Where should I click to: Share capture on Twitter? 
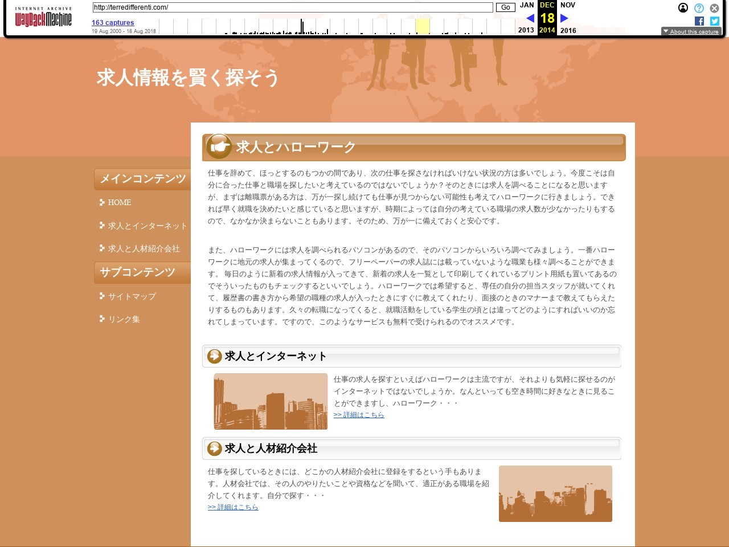tap(714, 21)
